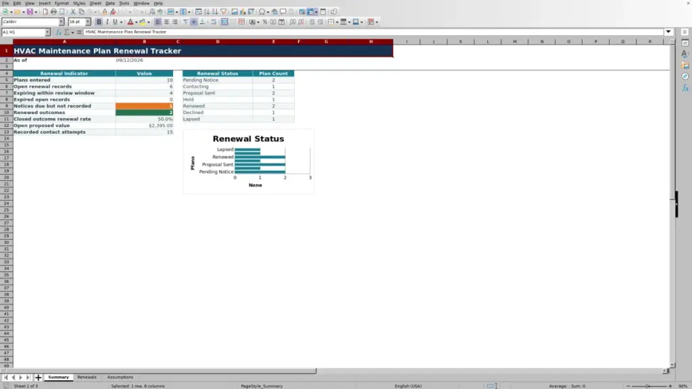Click the zoom slider in status bar
692x389 pixels.
point(649,386)
